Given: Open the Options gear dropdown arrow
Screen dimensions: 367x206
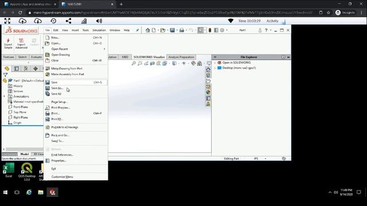Looking at the screenshot, I should 227,30.
